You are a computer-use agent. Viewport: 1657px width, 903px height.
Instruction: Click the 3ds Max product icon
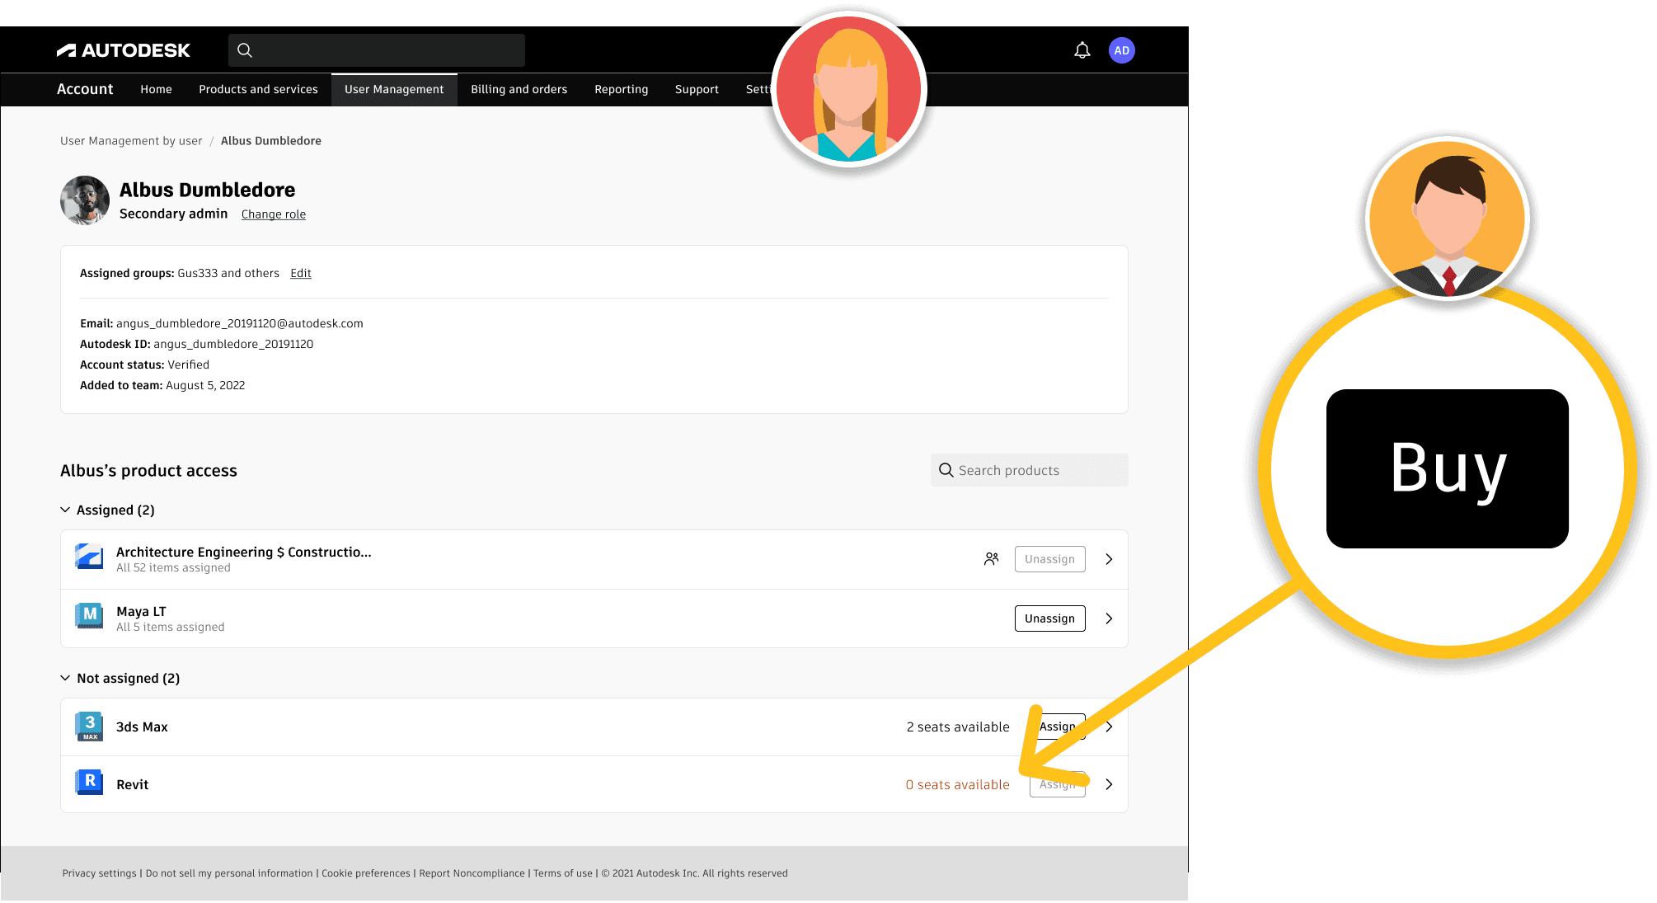tap(89, 726)
